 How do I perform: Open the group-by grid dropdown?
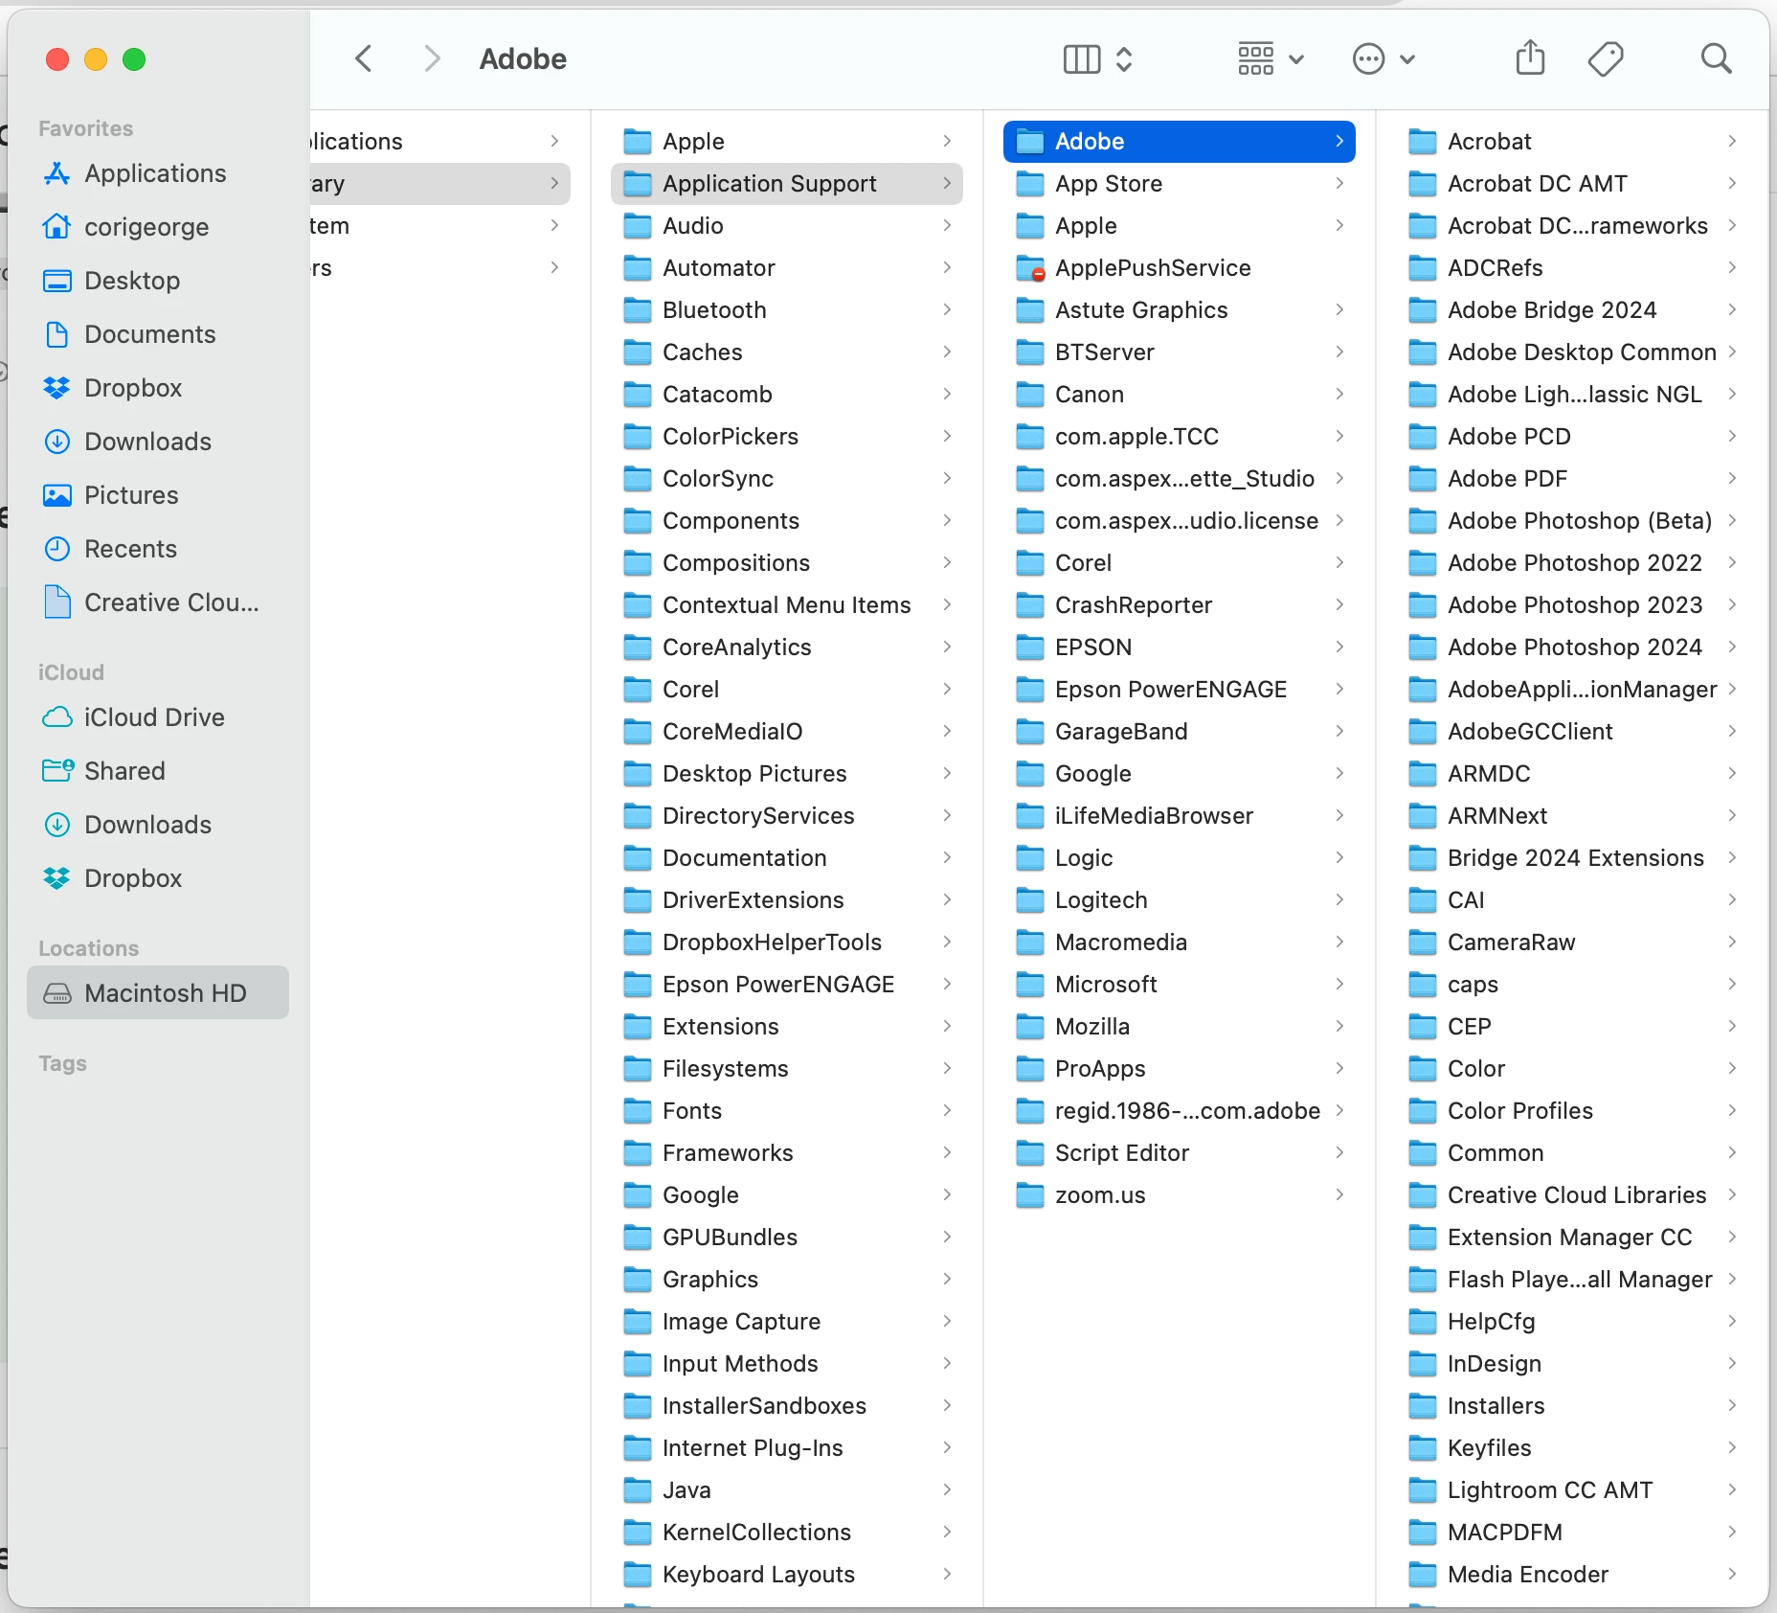(x=1270, y=59)
